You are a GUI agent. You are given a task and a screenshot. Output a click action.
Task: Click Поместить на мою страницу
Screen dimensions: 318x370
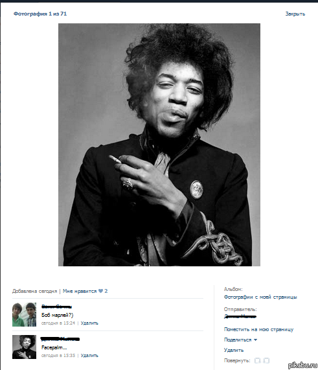tap(258, 329)
